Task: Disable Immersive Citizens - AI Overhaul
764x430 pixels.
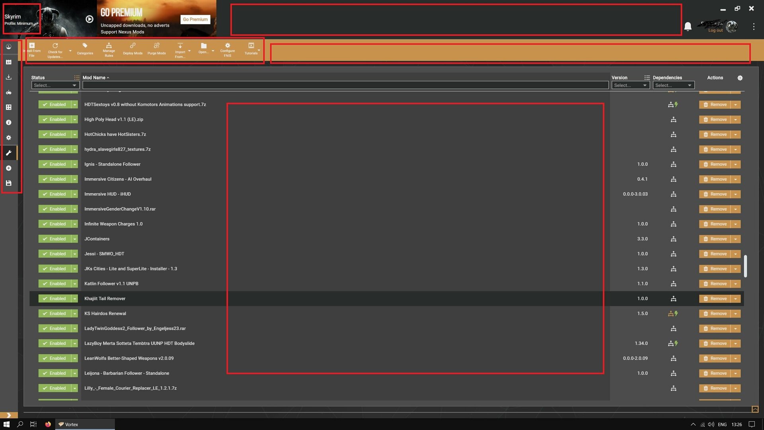Action: click(x=55, y=179)
